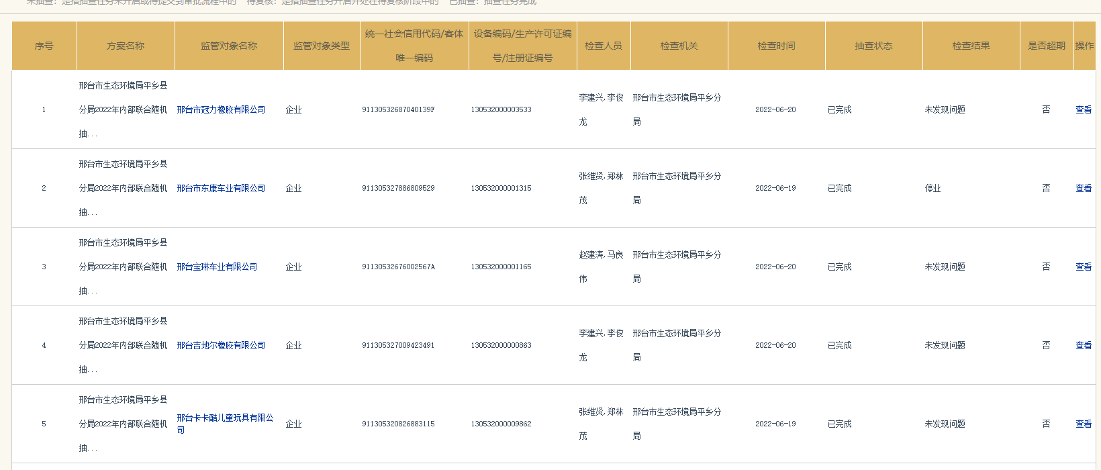
Task: Click 已完成 status in row 4
Action: tap(840, 345)
